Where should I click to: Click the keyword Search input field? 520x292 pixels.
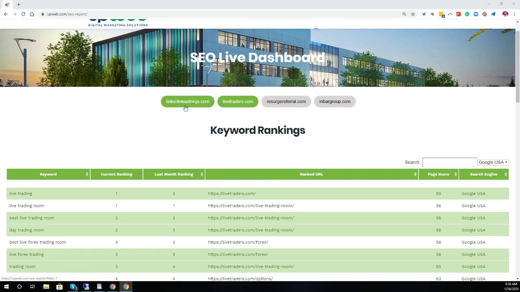tap(450, 162)
